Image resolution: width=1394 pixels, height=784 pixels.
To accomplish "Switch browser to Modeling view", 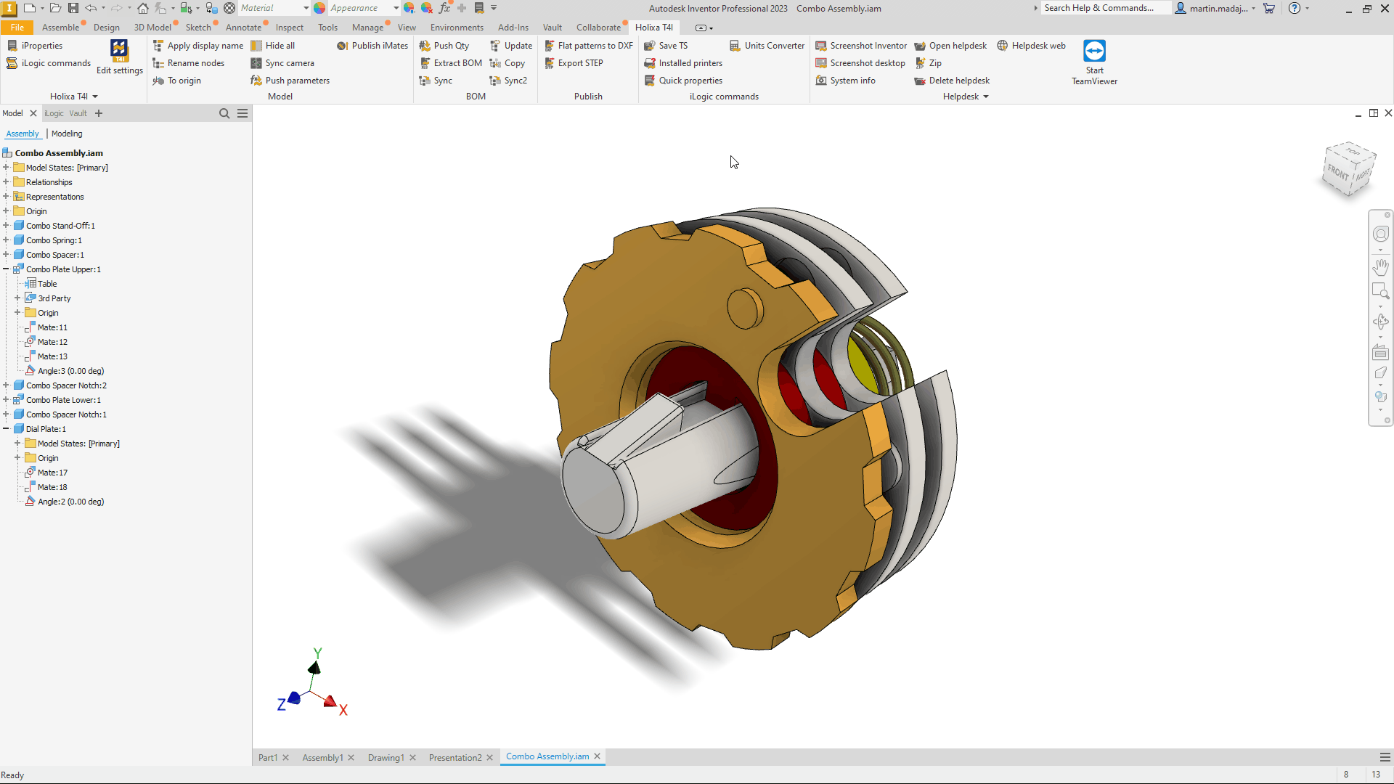I will coord(67,134).
